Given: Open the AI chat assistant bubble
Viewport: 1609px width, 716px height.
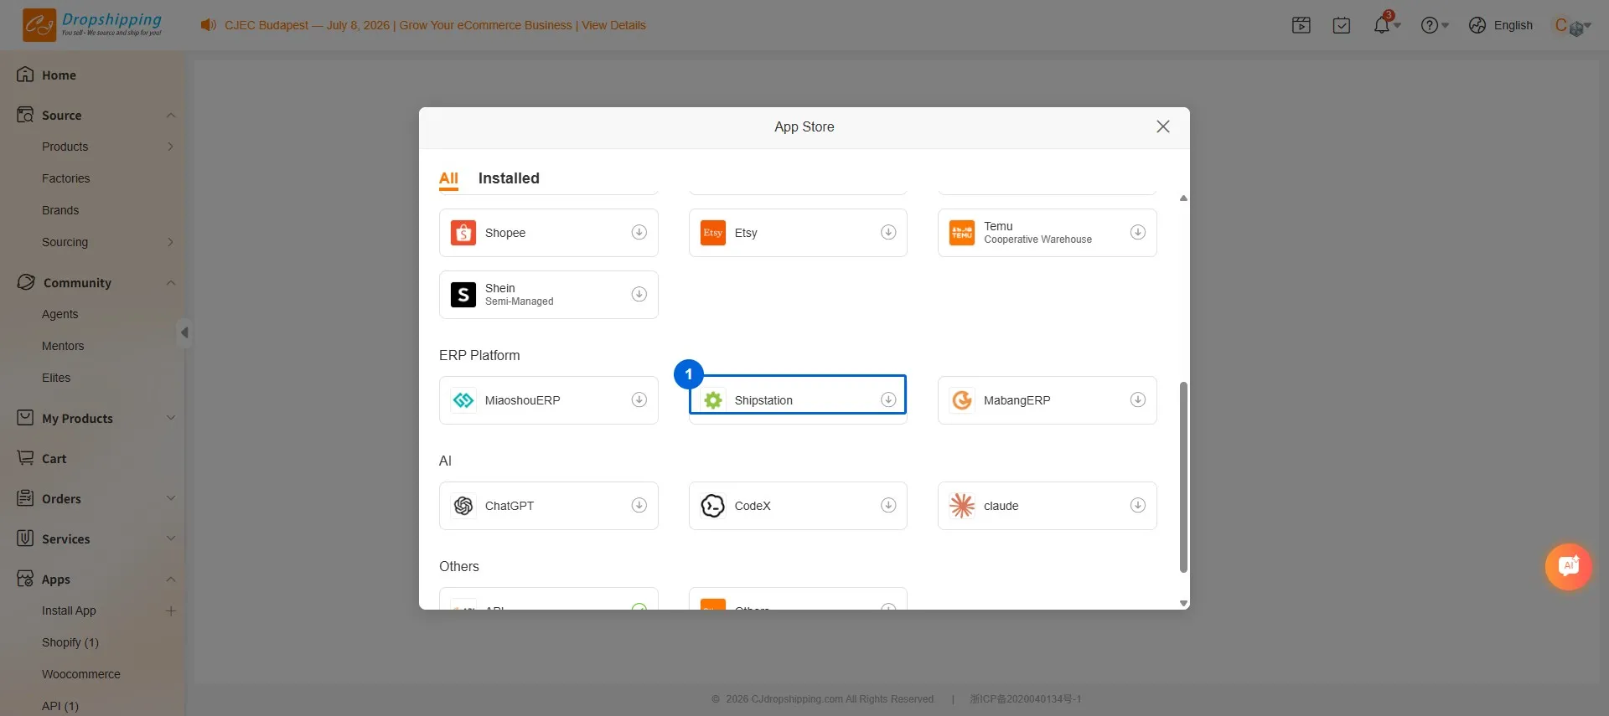Looking at the screenshot, I should pyautogui.click(x=1568, y=567).
